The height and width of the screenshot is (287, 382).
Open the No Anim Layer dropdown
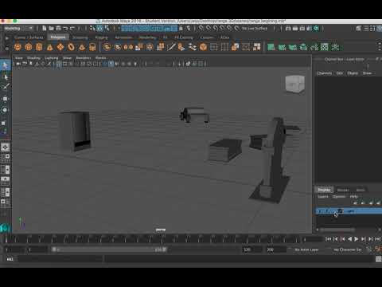[x=306, y=250]
